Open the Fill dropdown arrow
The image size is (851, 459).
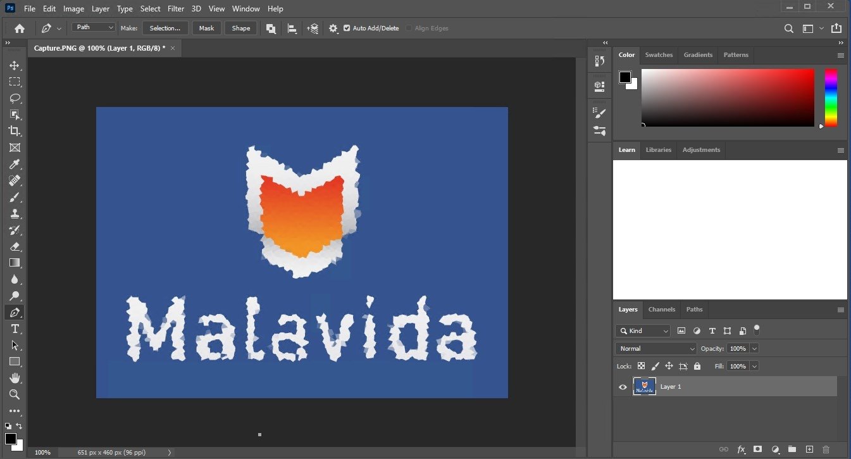pos(754,366)
